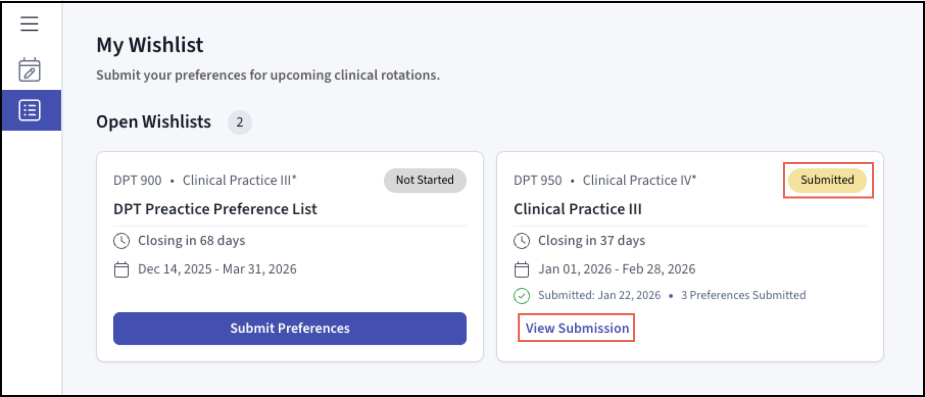Click the Open Wishlists section heading

click(154, 122)
